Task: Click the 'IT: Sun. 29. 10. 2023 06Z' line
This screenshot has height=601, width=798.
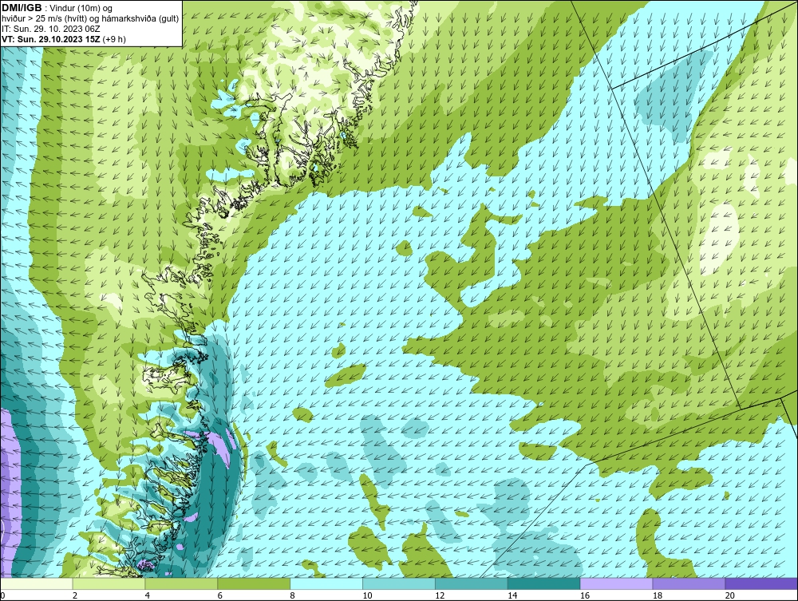Action: pyautogui.click(x=51, y=29)
